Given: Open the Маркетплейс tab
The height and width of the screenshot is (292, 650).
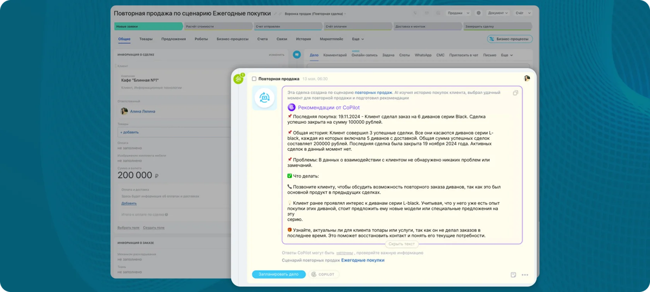Looking at the screenshot, I should [x=331, y=39].
